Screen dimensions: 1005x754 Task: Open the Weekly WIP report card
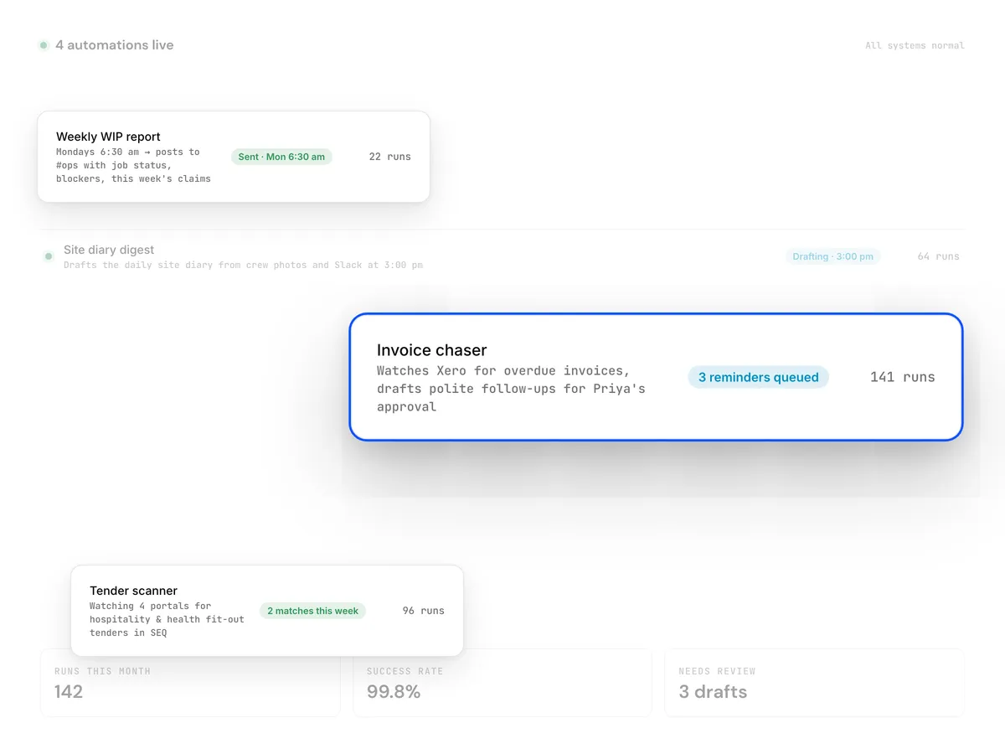[x=234, y=157]
